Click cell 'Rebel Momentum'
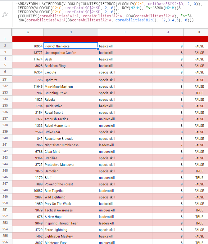 (x=71, y=126)
